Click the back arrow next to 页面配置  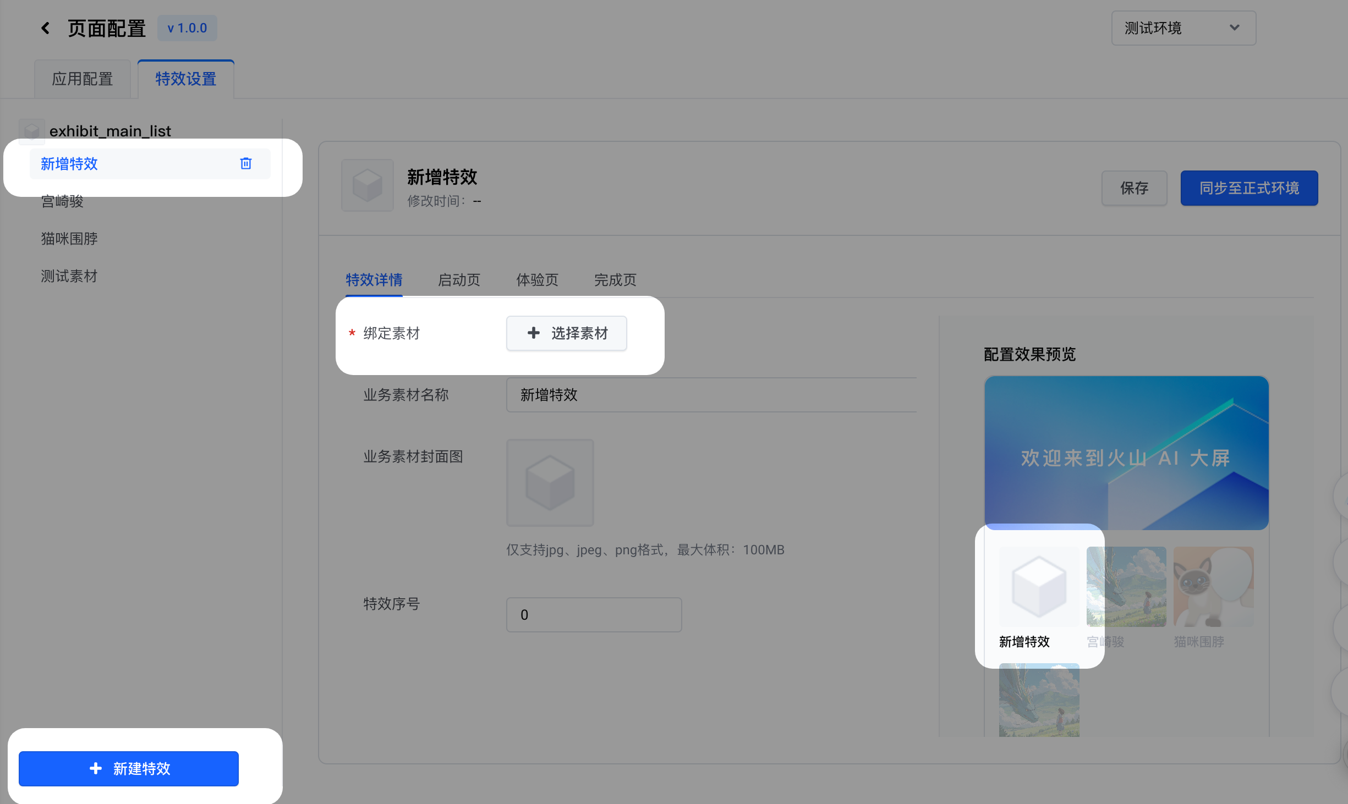pyautogui.click(x=46, y=28)
